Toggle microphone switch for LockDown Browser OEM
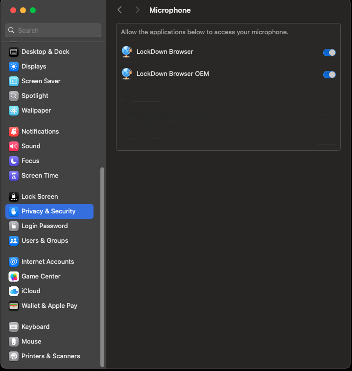 click(329, 74)
